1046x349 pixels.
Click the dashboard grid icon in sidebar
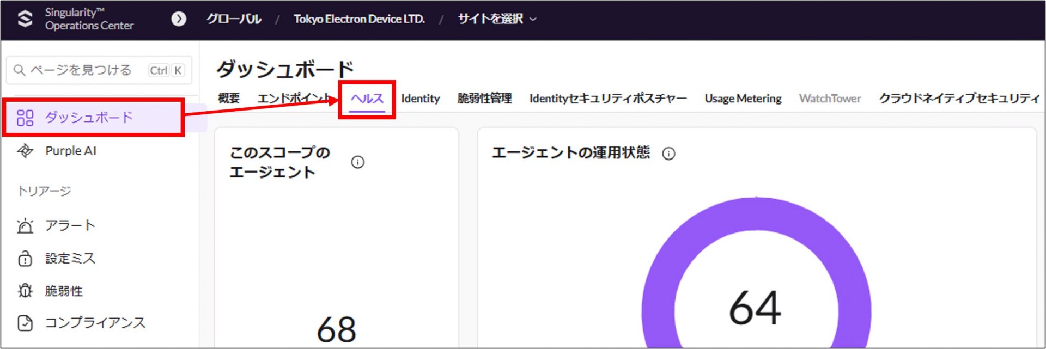(x=25, y=118)
